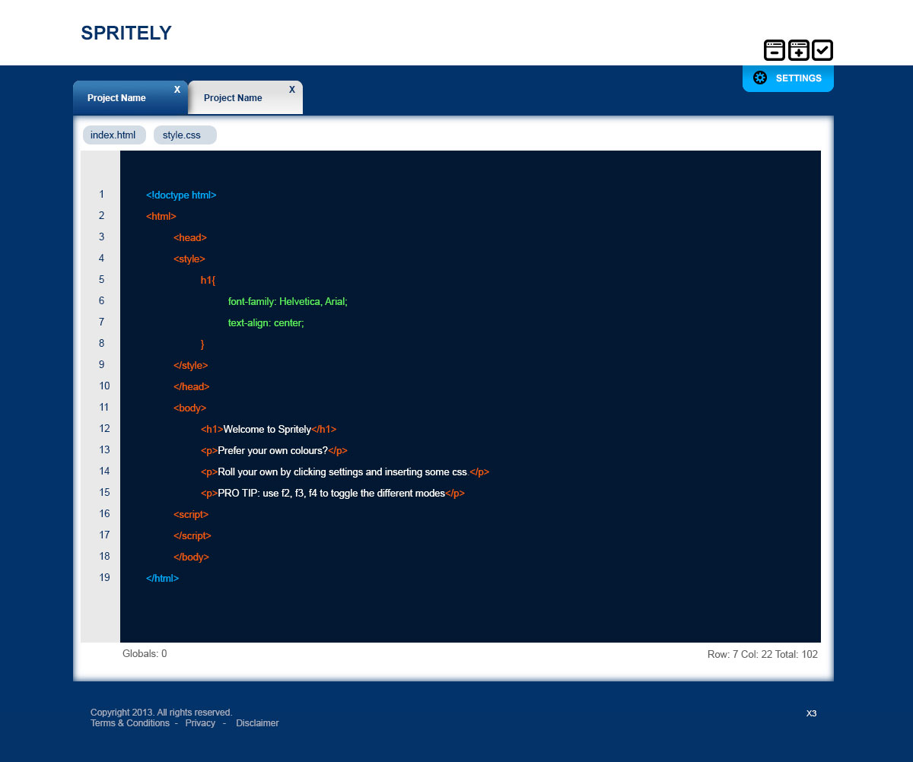The image size is (913, 762).
Task: Click the <!doctype html> code line
Action: (181, 195)
